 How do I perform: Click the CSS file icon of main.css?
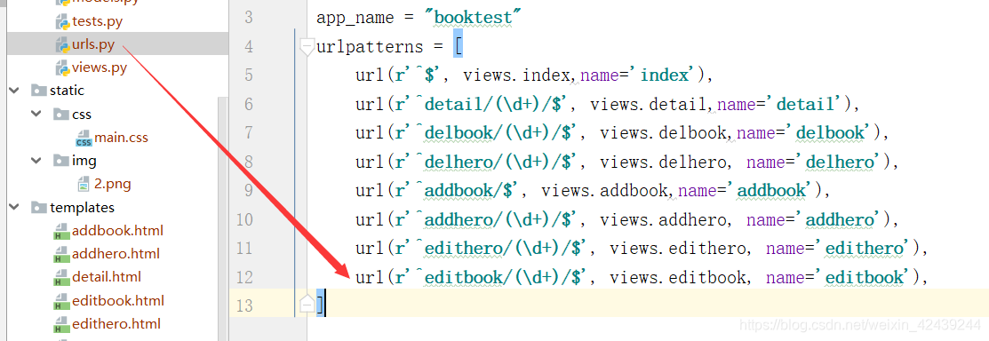tap(84, 138)
